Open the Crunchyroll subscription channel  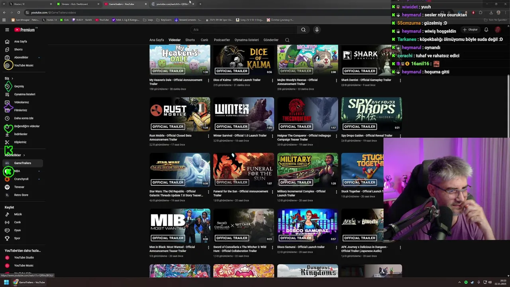click(x=21, y=179)
